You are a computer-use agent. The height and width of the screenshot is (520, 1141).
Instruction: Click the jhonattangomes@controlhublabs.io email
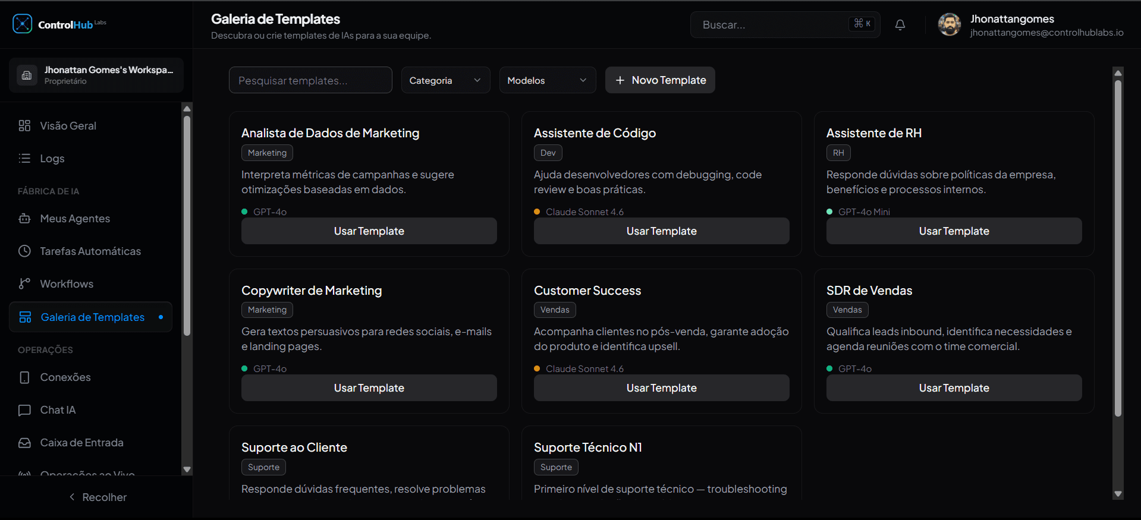1046,33
